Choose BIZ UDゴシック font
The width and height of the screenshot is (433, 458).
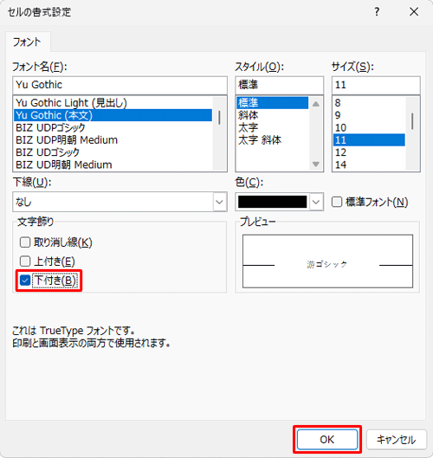[113, 152]
